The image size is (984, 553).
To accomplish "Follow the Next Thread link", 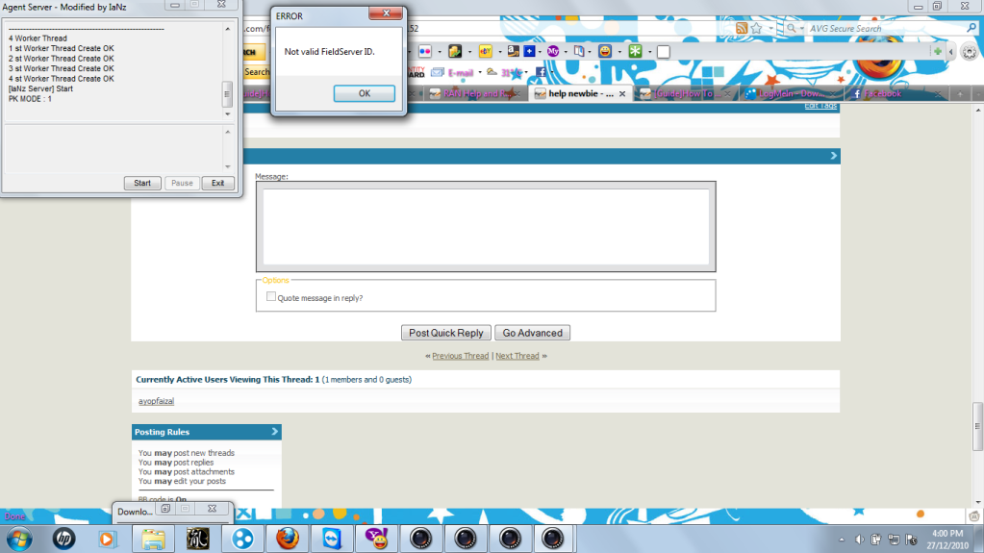I will pyautogui.click(x=517, y=356).
